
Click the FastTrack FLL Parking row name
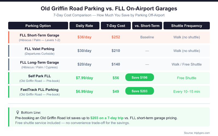click(40, 90)
